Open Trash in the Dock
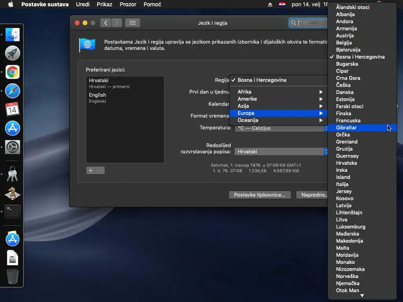Screen dimensions: 403x302 coord(12,276)
